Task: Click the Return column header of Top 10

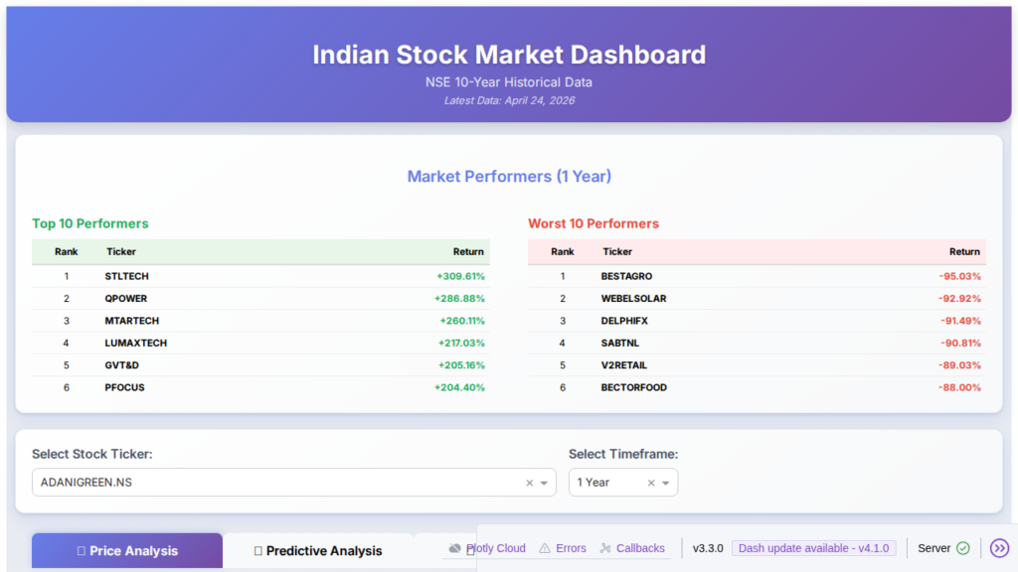Action: 468,252
